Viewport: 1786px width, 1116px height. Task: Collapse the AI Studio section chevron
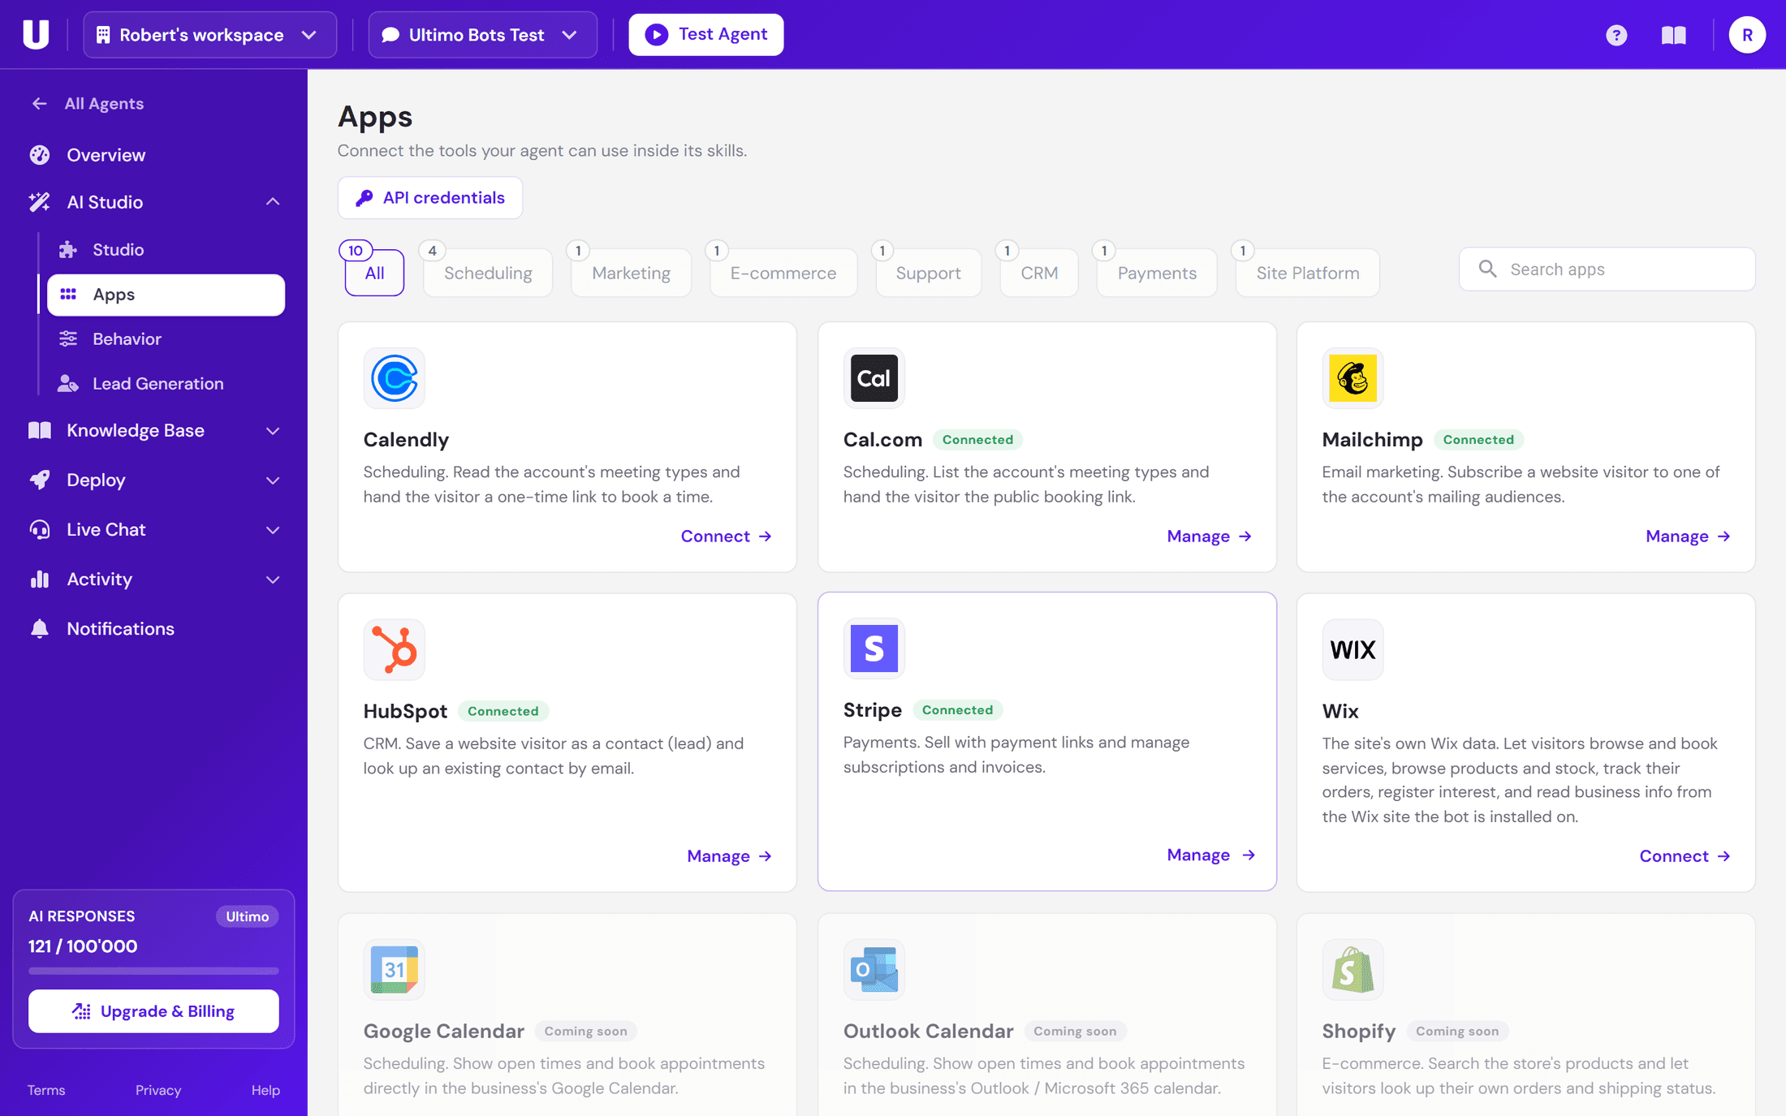[273, 202]
